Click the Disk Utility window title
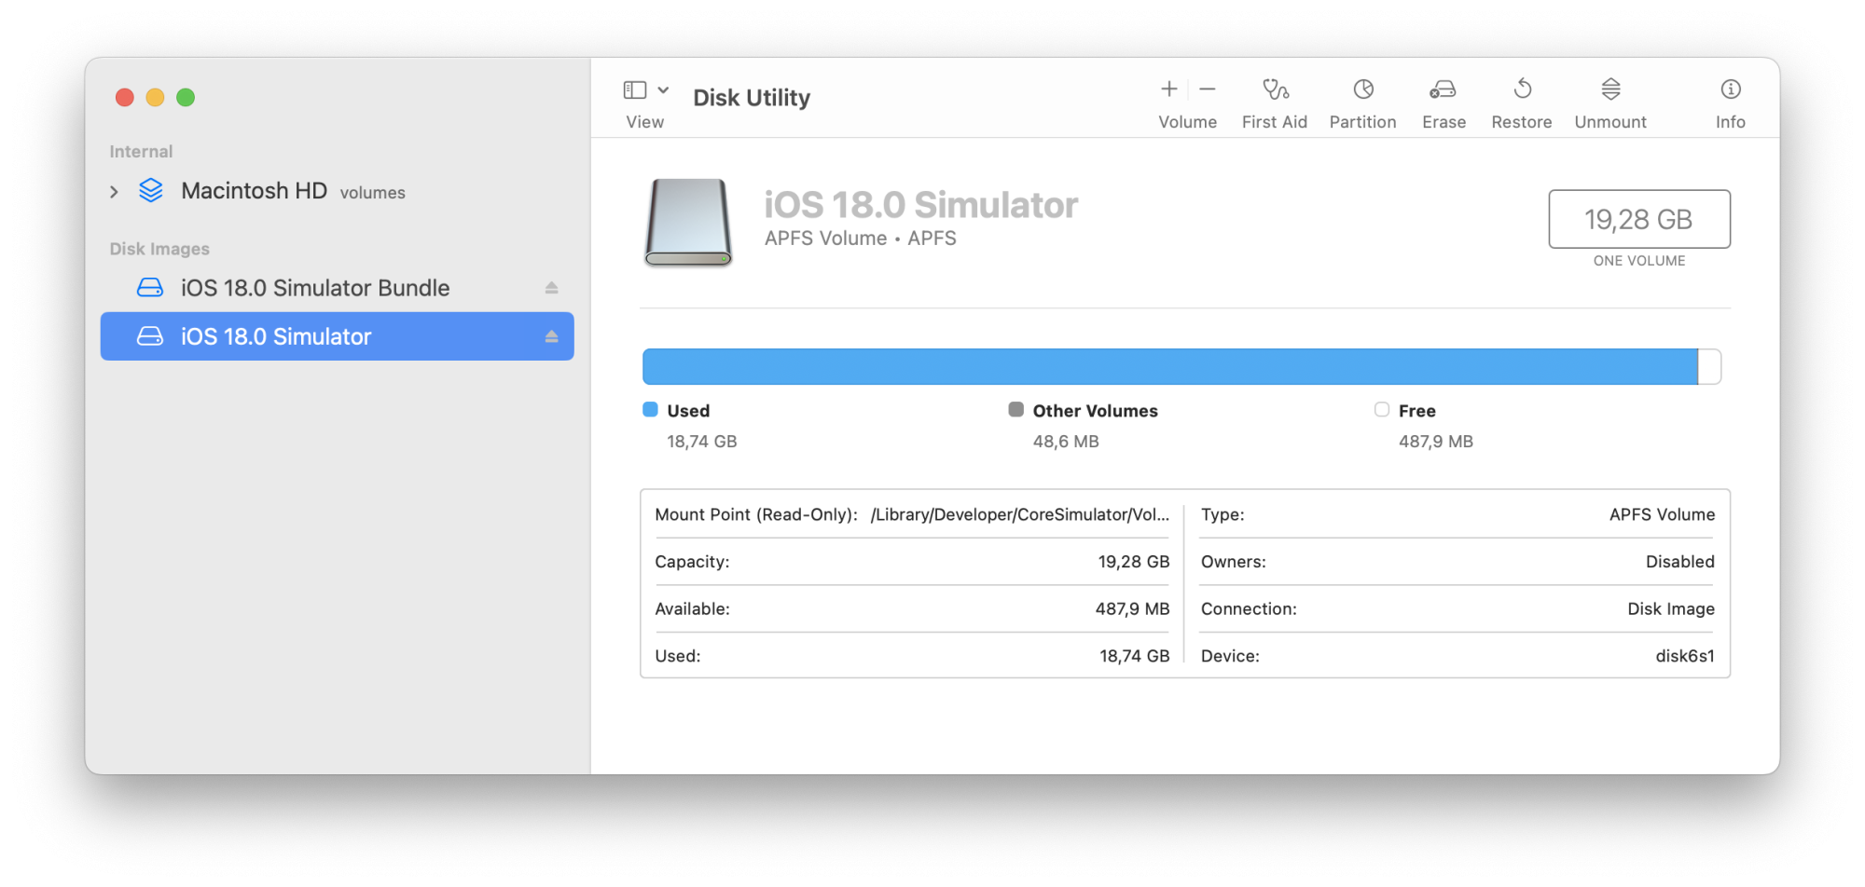1865x887 pixels. 752,98
